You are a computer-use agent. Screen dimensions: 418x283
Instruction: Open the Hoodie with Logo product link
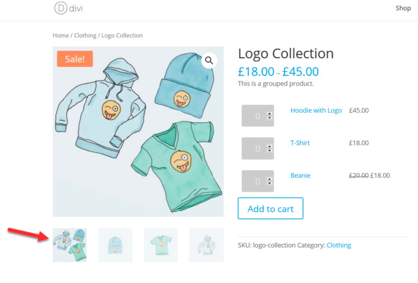click(x=316, y=111)
